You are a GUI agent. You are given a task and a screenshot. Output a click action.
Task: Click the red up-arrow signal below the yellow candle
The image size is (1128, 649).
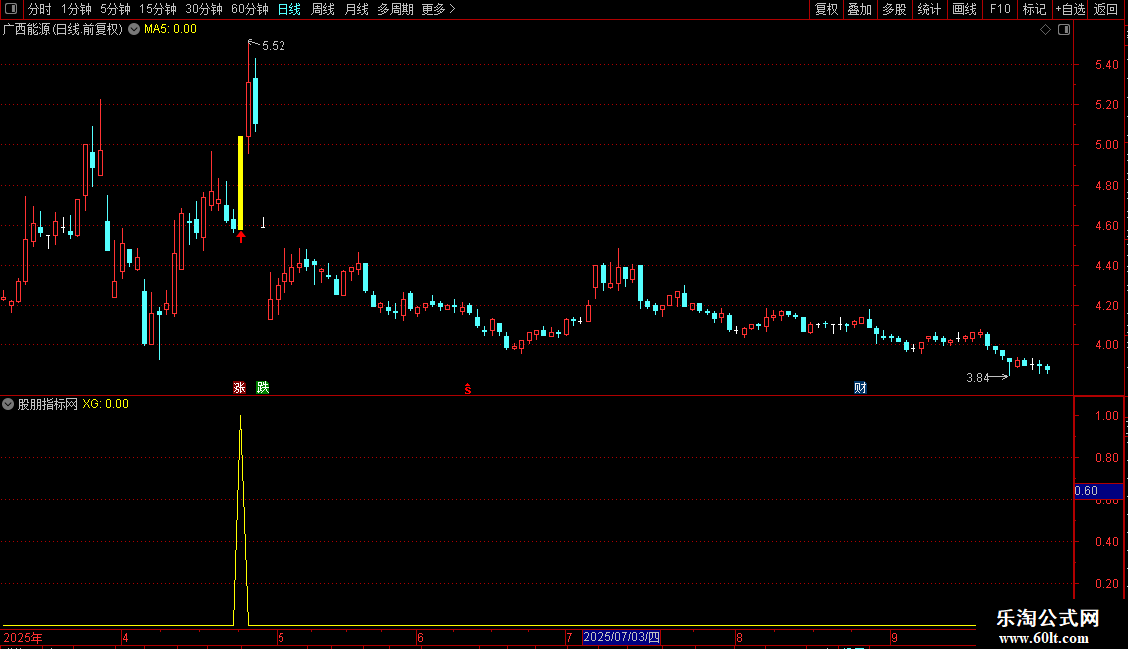click(241, 237)
